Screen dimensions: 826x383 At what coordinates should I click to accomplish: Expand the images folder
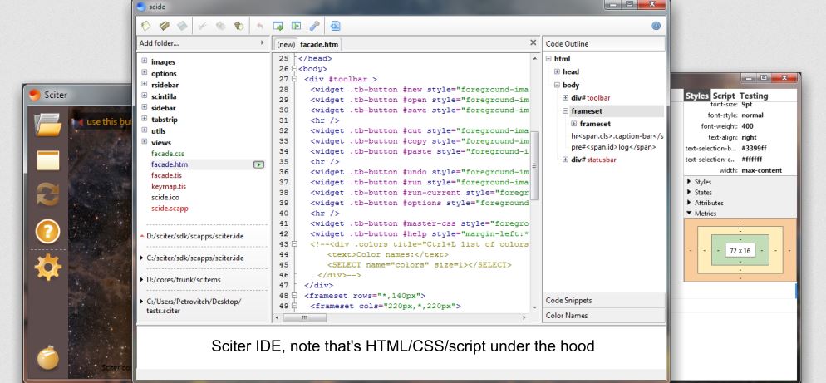click(145, 61)
